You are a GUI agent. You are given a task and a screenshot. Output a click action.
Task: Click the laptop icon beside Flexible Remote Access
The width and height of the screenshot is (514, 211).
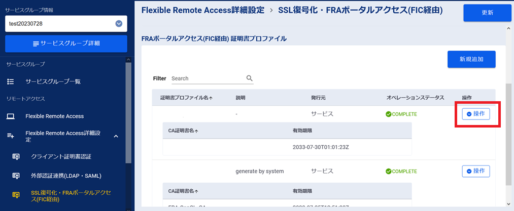click(x=10, y=116)
